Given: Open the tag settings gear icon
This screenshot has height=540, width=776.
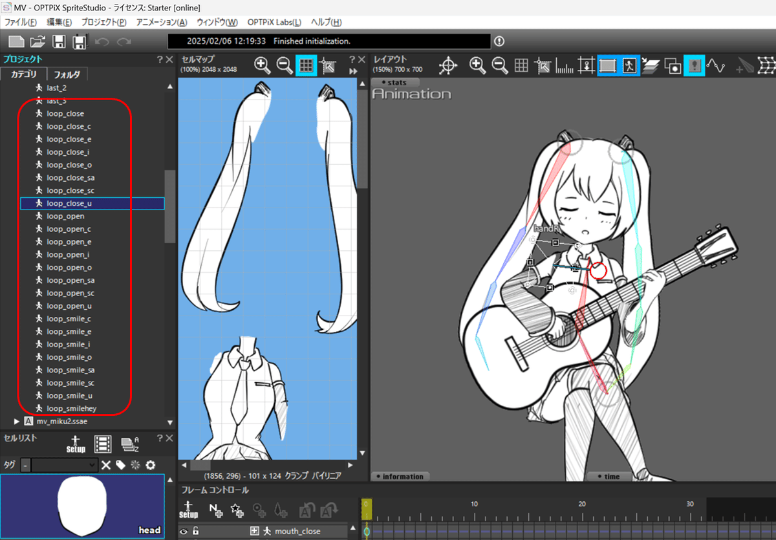Looking at the screenshot, I should click(151, 465).
